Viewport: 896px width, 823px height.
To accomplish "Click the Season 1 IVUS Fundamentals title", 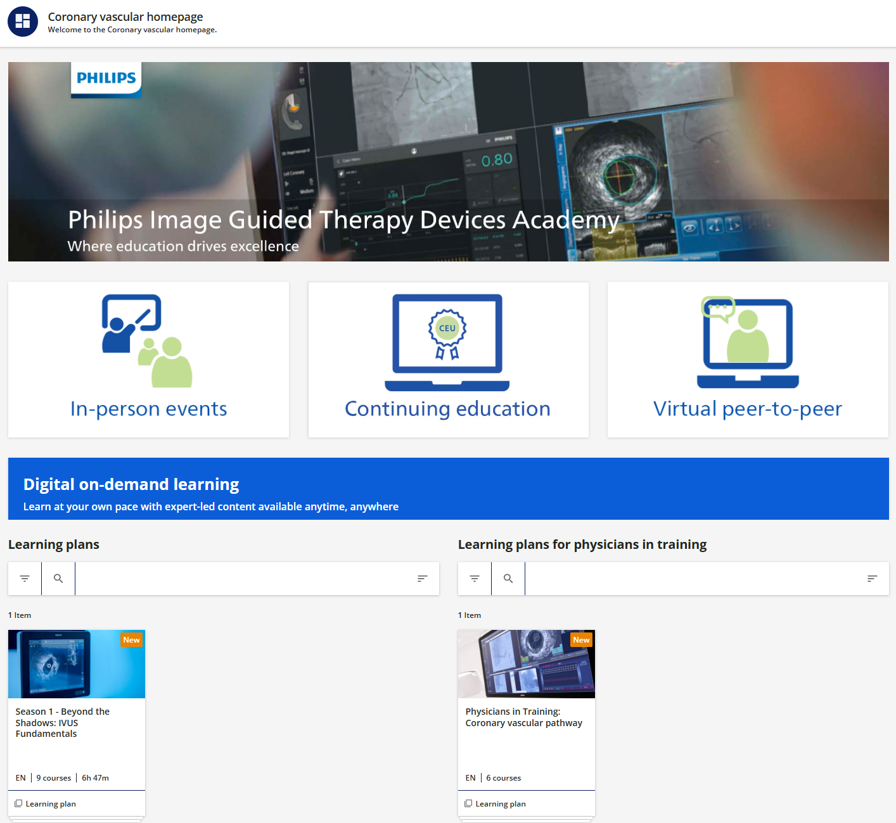I will 62,722.
